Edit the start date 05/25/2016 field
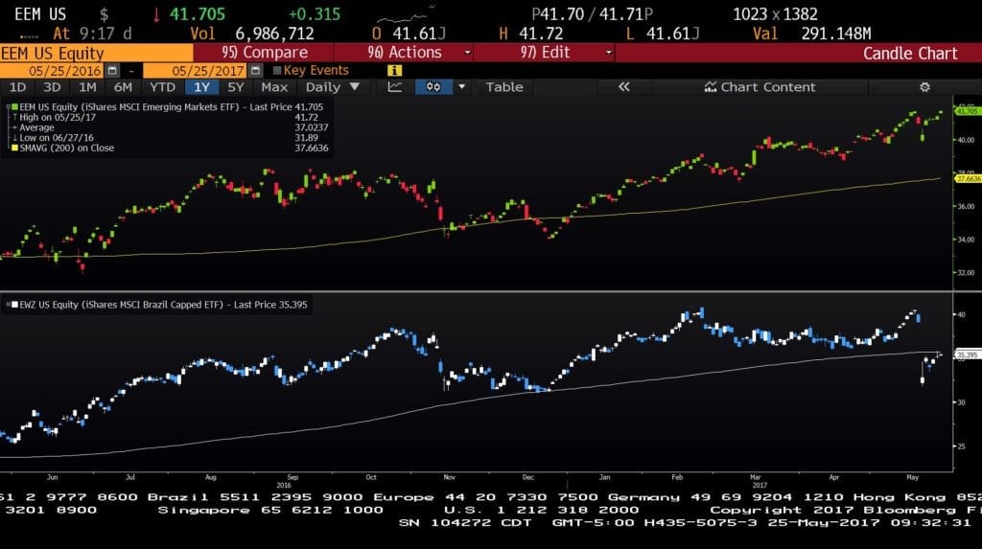This screenshot has width=982, height=549. pyautogui.click(x=53, y=71)
